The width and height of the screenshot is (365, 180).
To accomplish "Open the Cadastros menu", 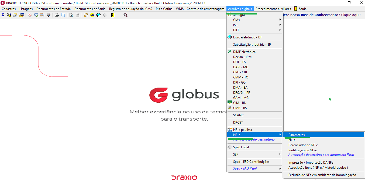I will coord(9,9).
